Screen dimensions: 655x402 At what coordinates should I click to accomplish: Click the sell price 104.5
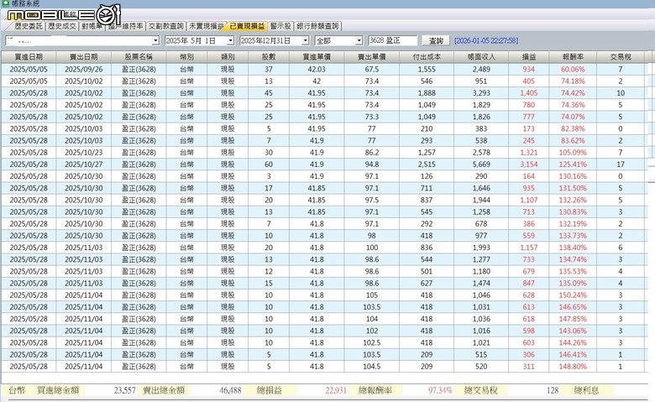[372, 367]
